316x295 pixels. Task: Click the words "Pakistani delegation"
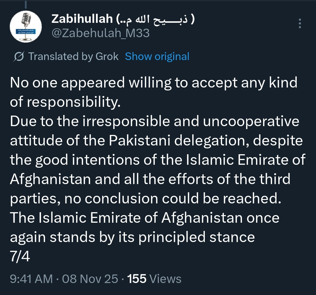tap(179, 141)
